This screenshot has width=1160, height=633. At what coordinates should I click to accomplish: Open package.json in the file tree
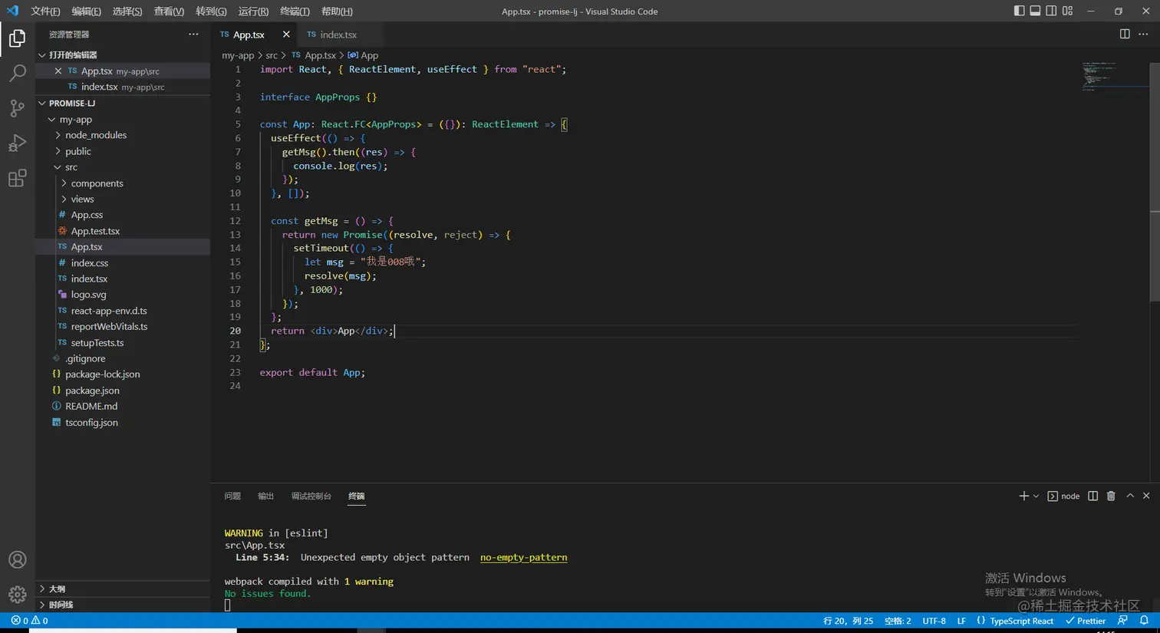coord(123,391)
